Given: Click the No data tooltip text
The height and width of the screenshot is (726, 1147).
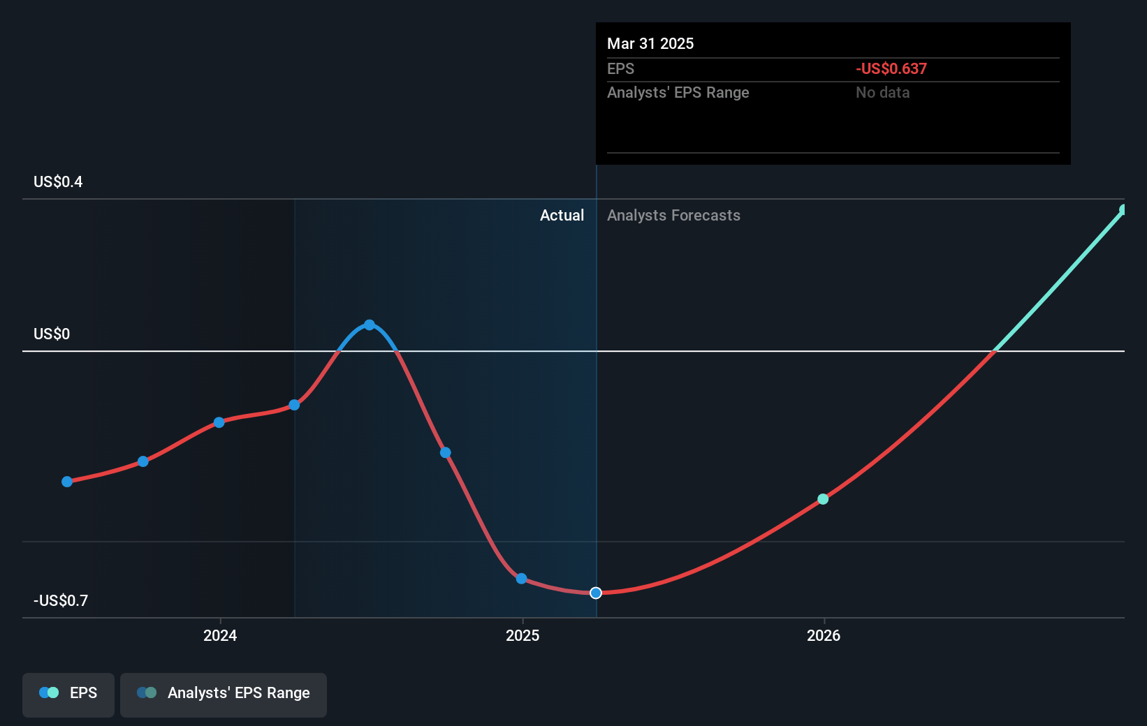Looking at the screenshot, I should [x=883, y=92].
